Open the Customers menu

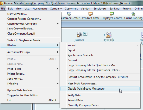click(71, 9)
